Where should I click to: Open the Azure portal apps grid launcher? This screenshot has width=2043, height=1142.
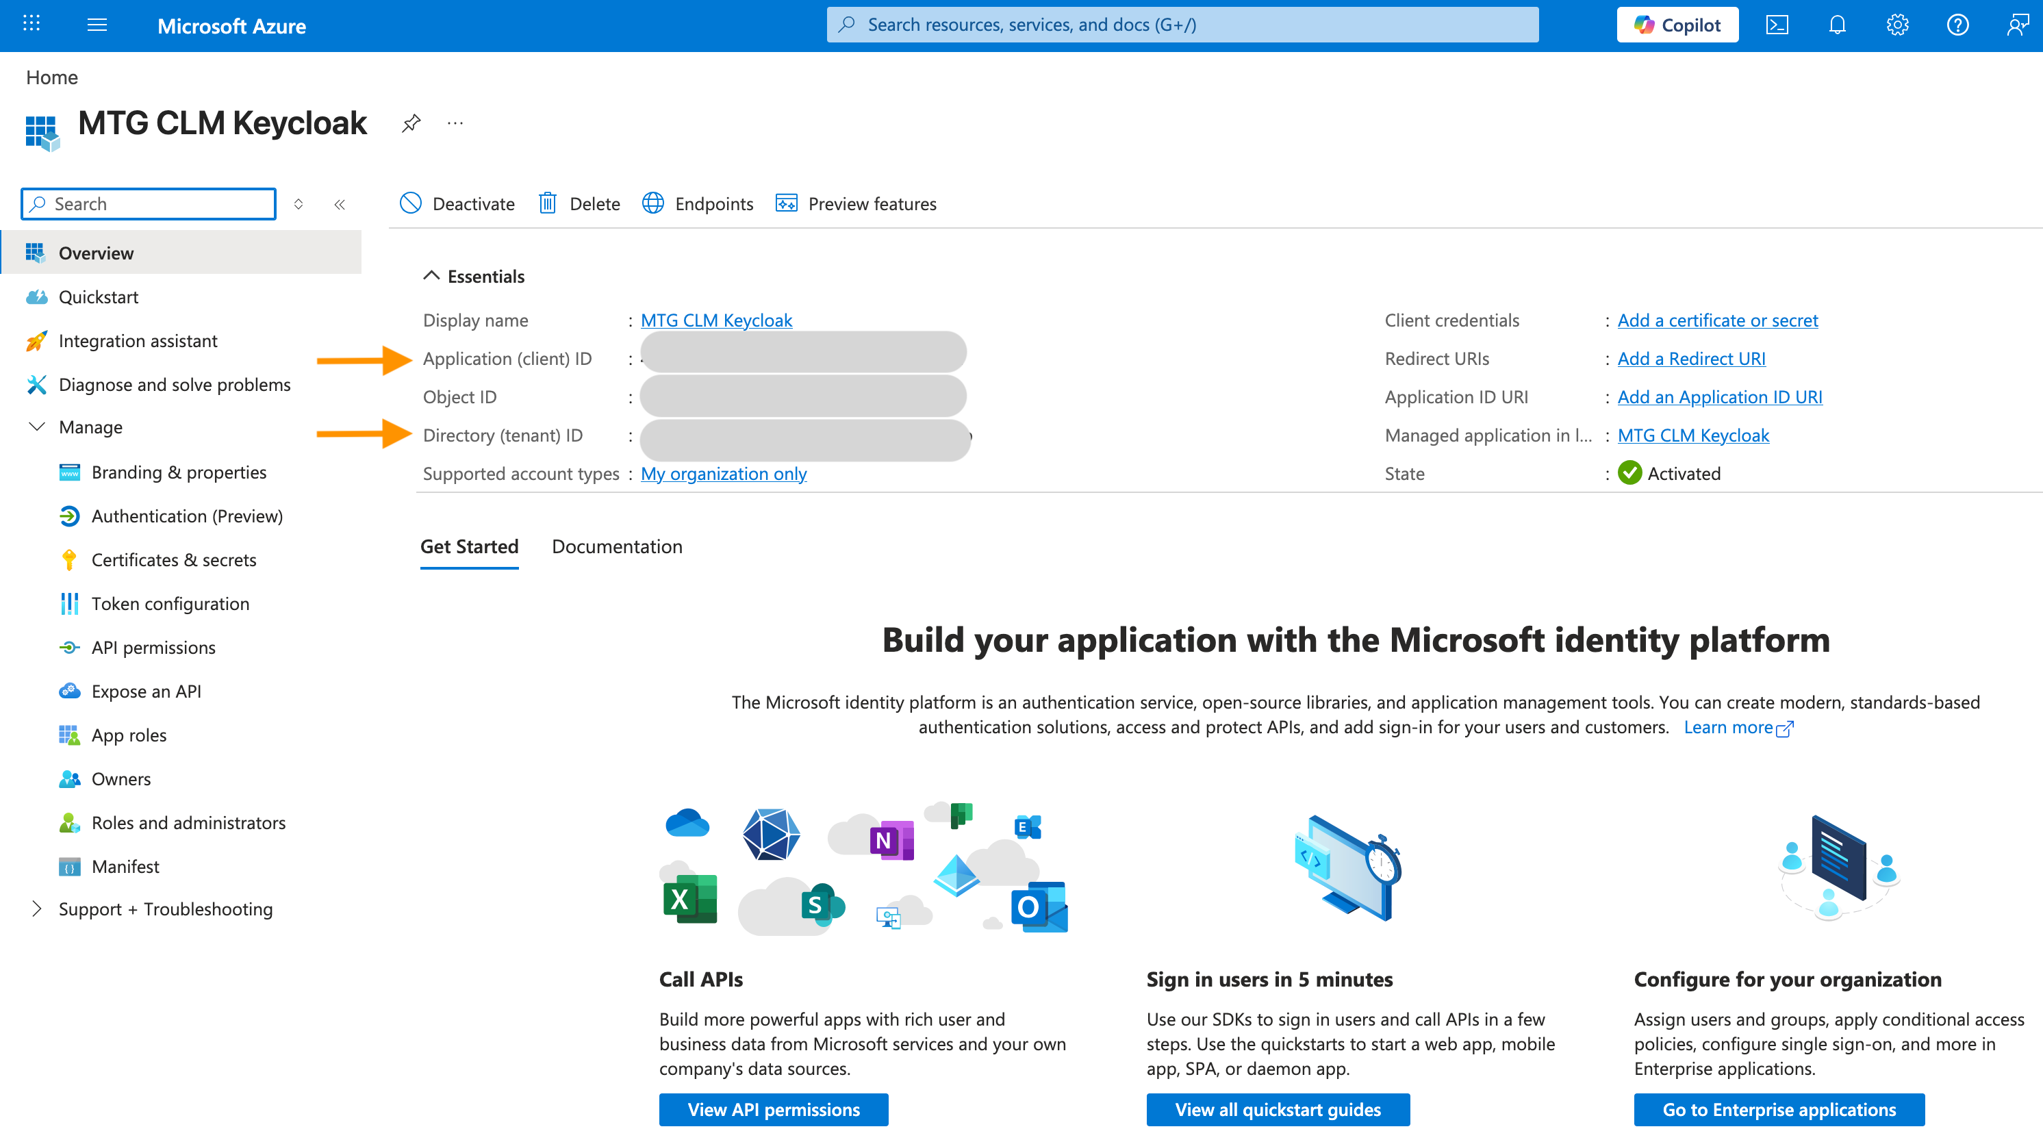pos(31,25)
